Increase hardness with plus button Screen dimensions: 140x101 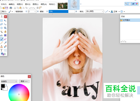(76, 11)
